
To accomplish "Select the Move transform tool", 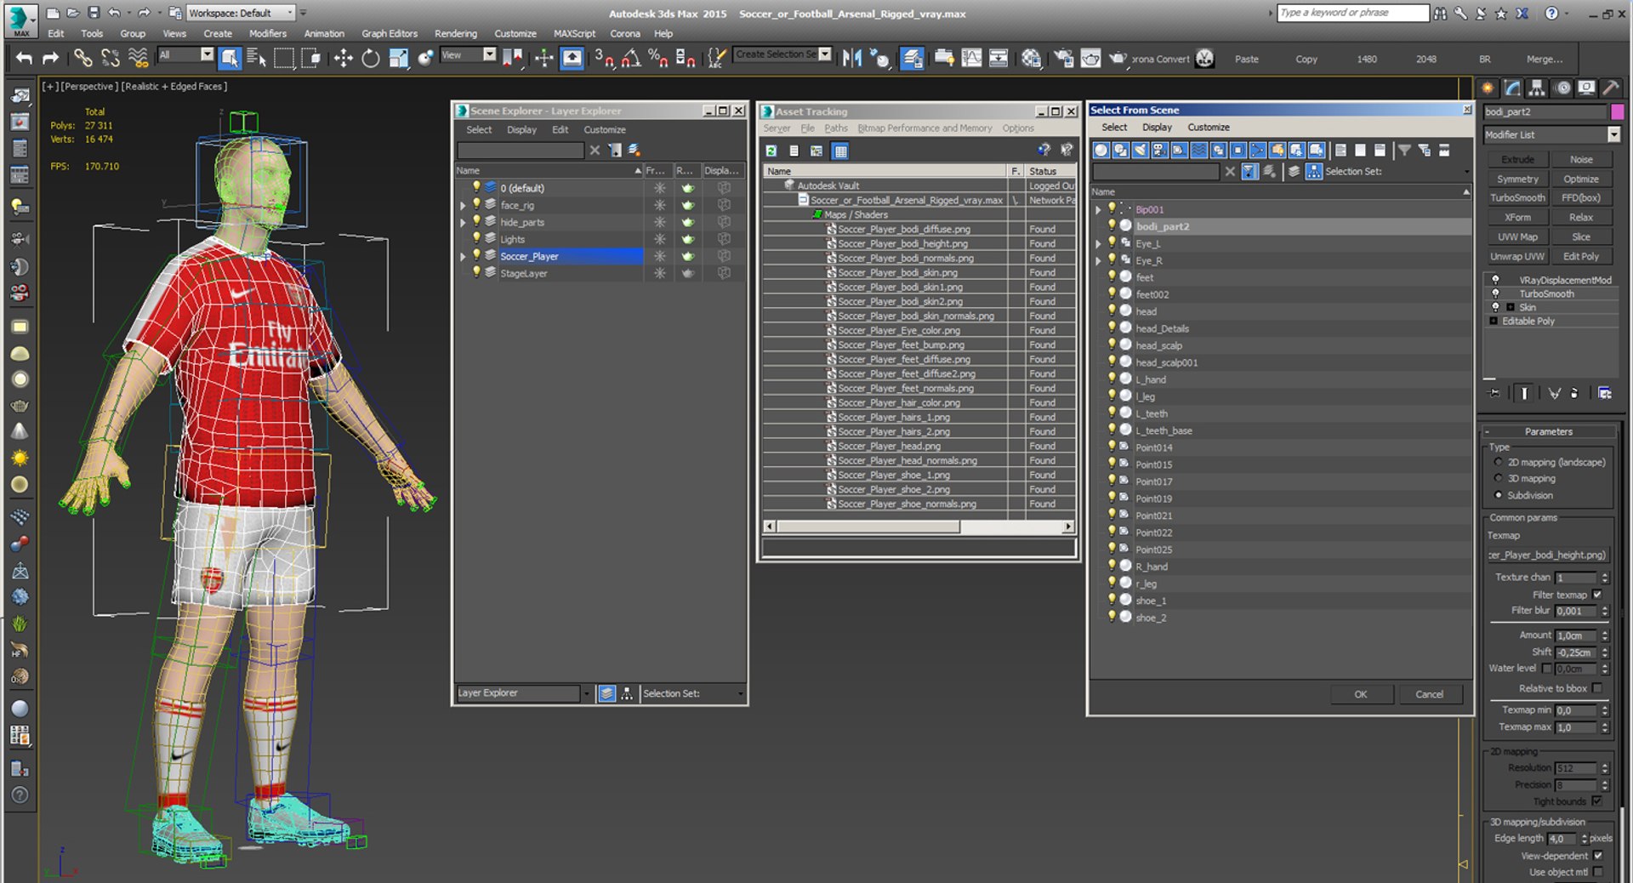I will pyautogui.click(x=343, y=58).
